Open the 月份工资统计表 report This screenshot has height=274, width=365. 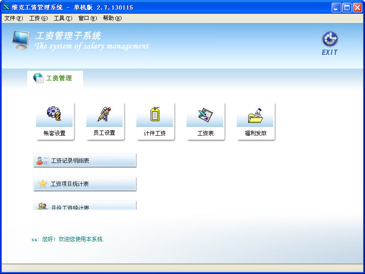(85, 205)
